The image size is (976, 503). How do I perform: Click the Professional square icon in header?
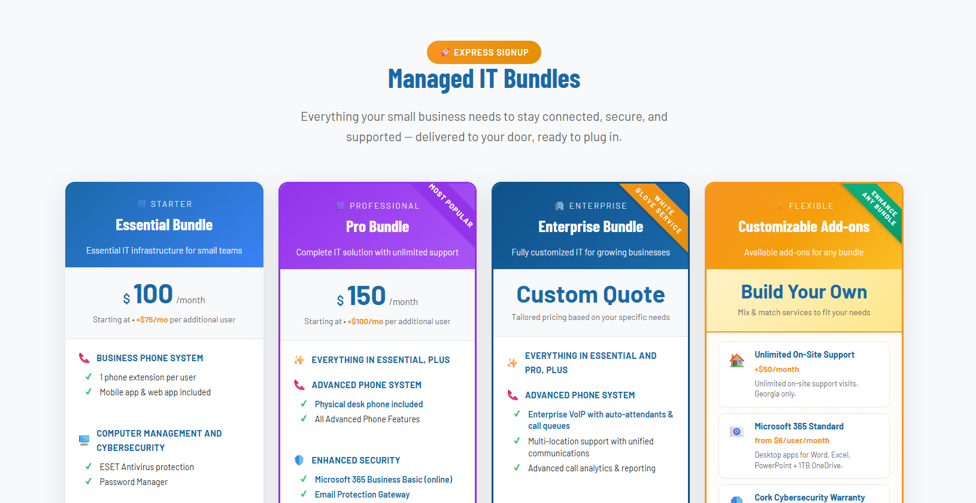(341, 206)
